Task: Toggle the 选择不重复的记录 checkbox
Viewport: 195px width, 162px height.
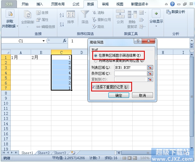Action: point(93,87)
